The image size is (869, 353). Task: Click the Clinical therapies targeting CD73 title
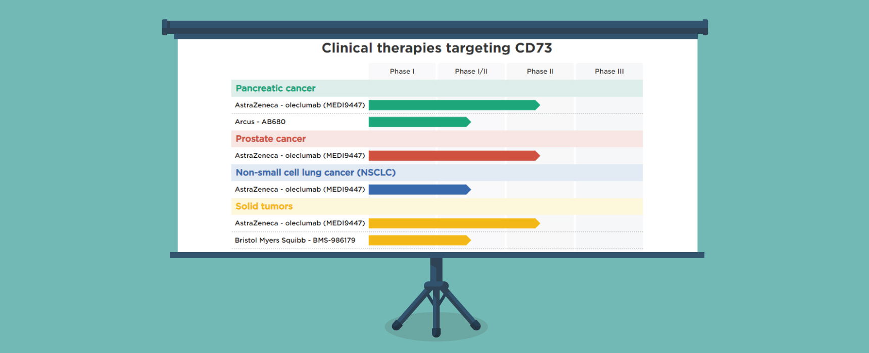[x=437, y=48]
